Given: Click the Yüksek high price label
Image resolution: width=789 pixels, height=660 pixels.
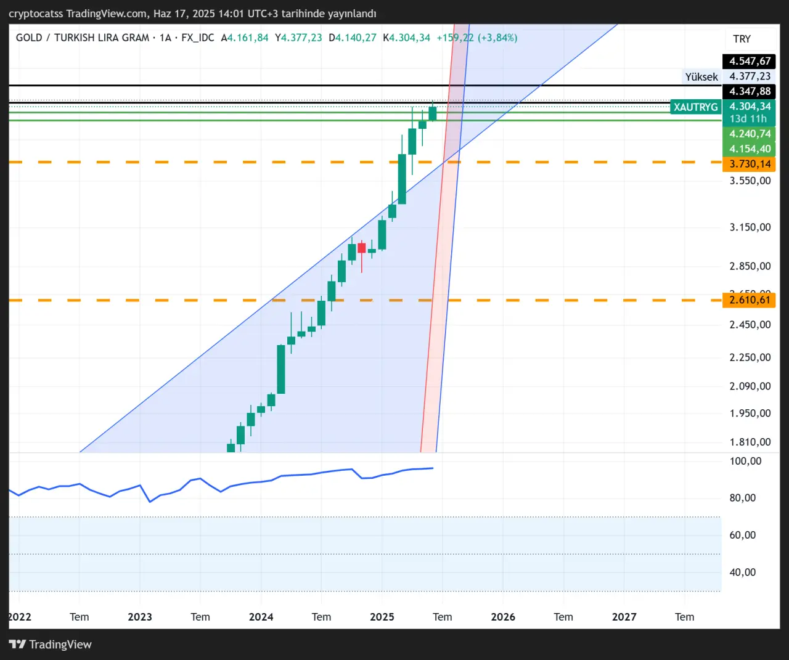Looking at the screenshot, I should point(701,77).
